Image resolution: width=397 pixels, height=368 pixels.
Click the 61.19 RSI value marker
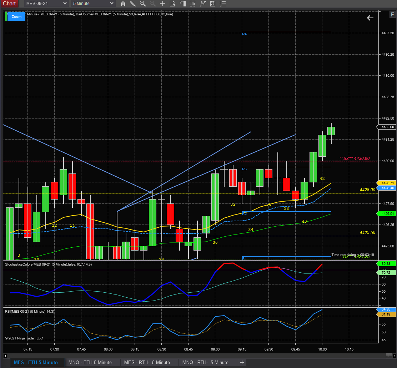tap(387, 314)
